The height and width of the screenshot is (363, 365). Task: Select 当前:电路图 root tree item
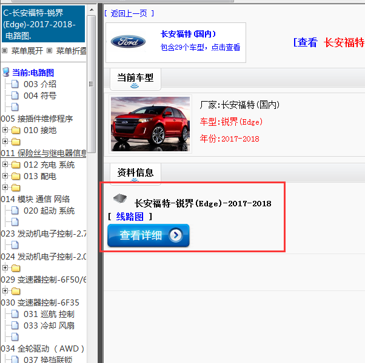point(33,73)
